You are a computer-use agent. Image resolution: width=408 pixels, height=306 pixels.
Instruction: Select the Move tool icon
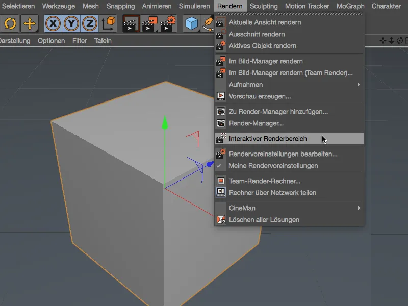[x=30, y=23]
